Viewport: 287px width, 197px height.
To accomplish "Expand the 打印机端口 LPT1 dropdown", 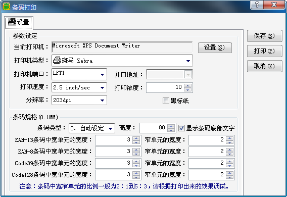I will click(102, 74).
